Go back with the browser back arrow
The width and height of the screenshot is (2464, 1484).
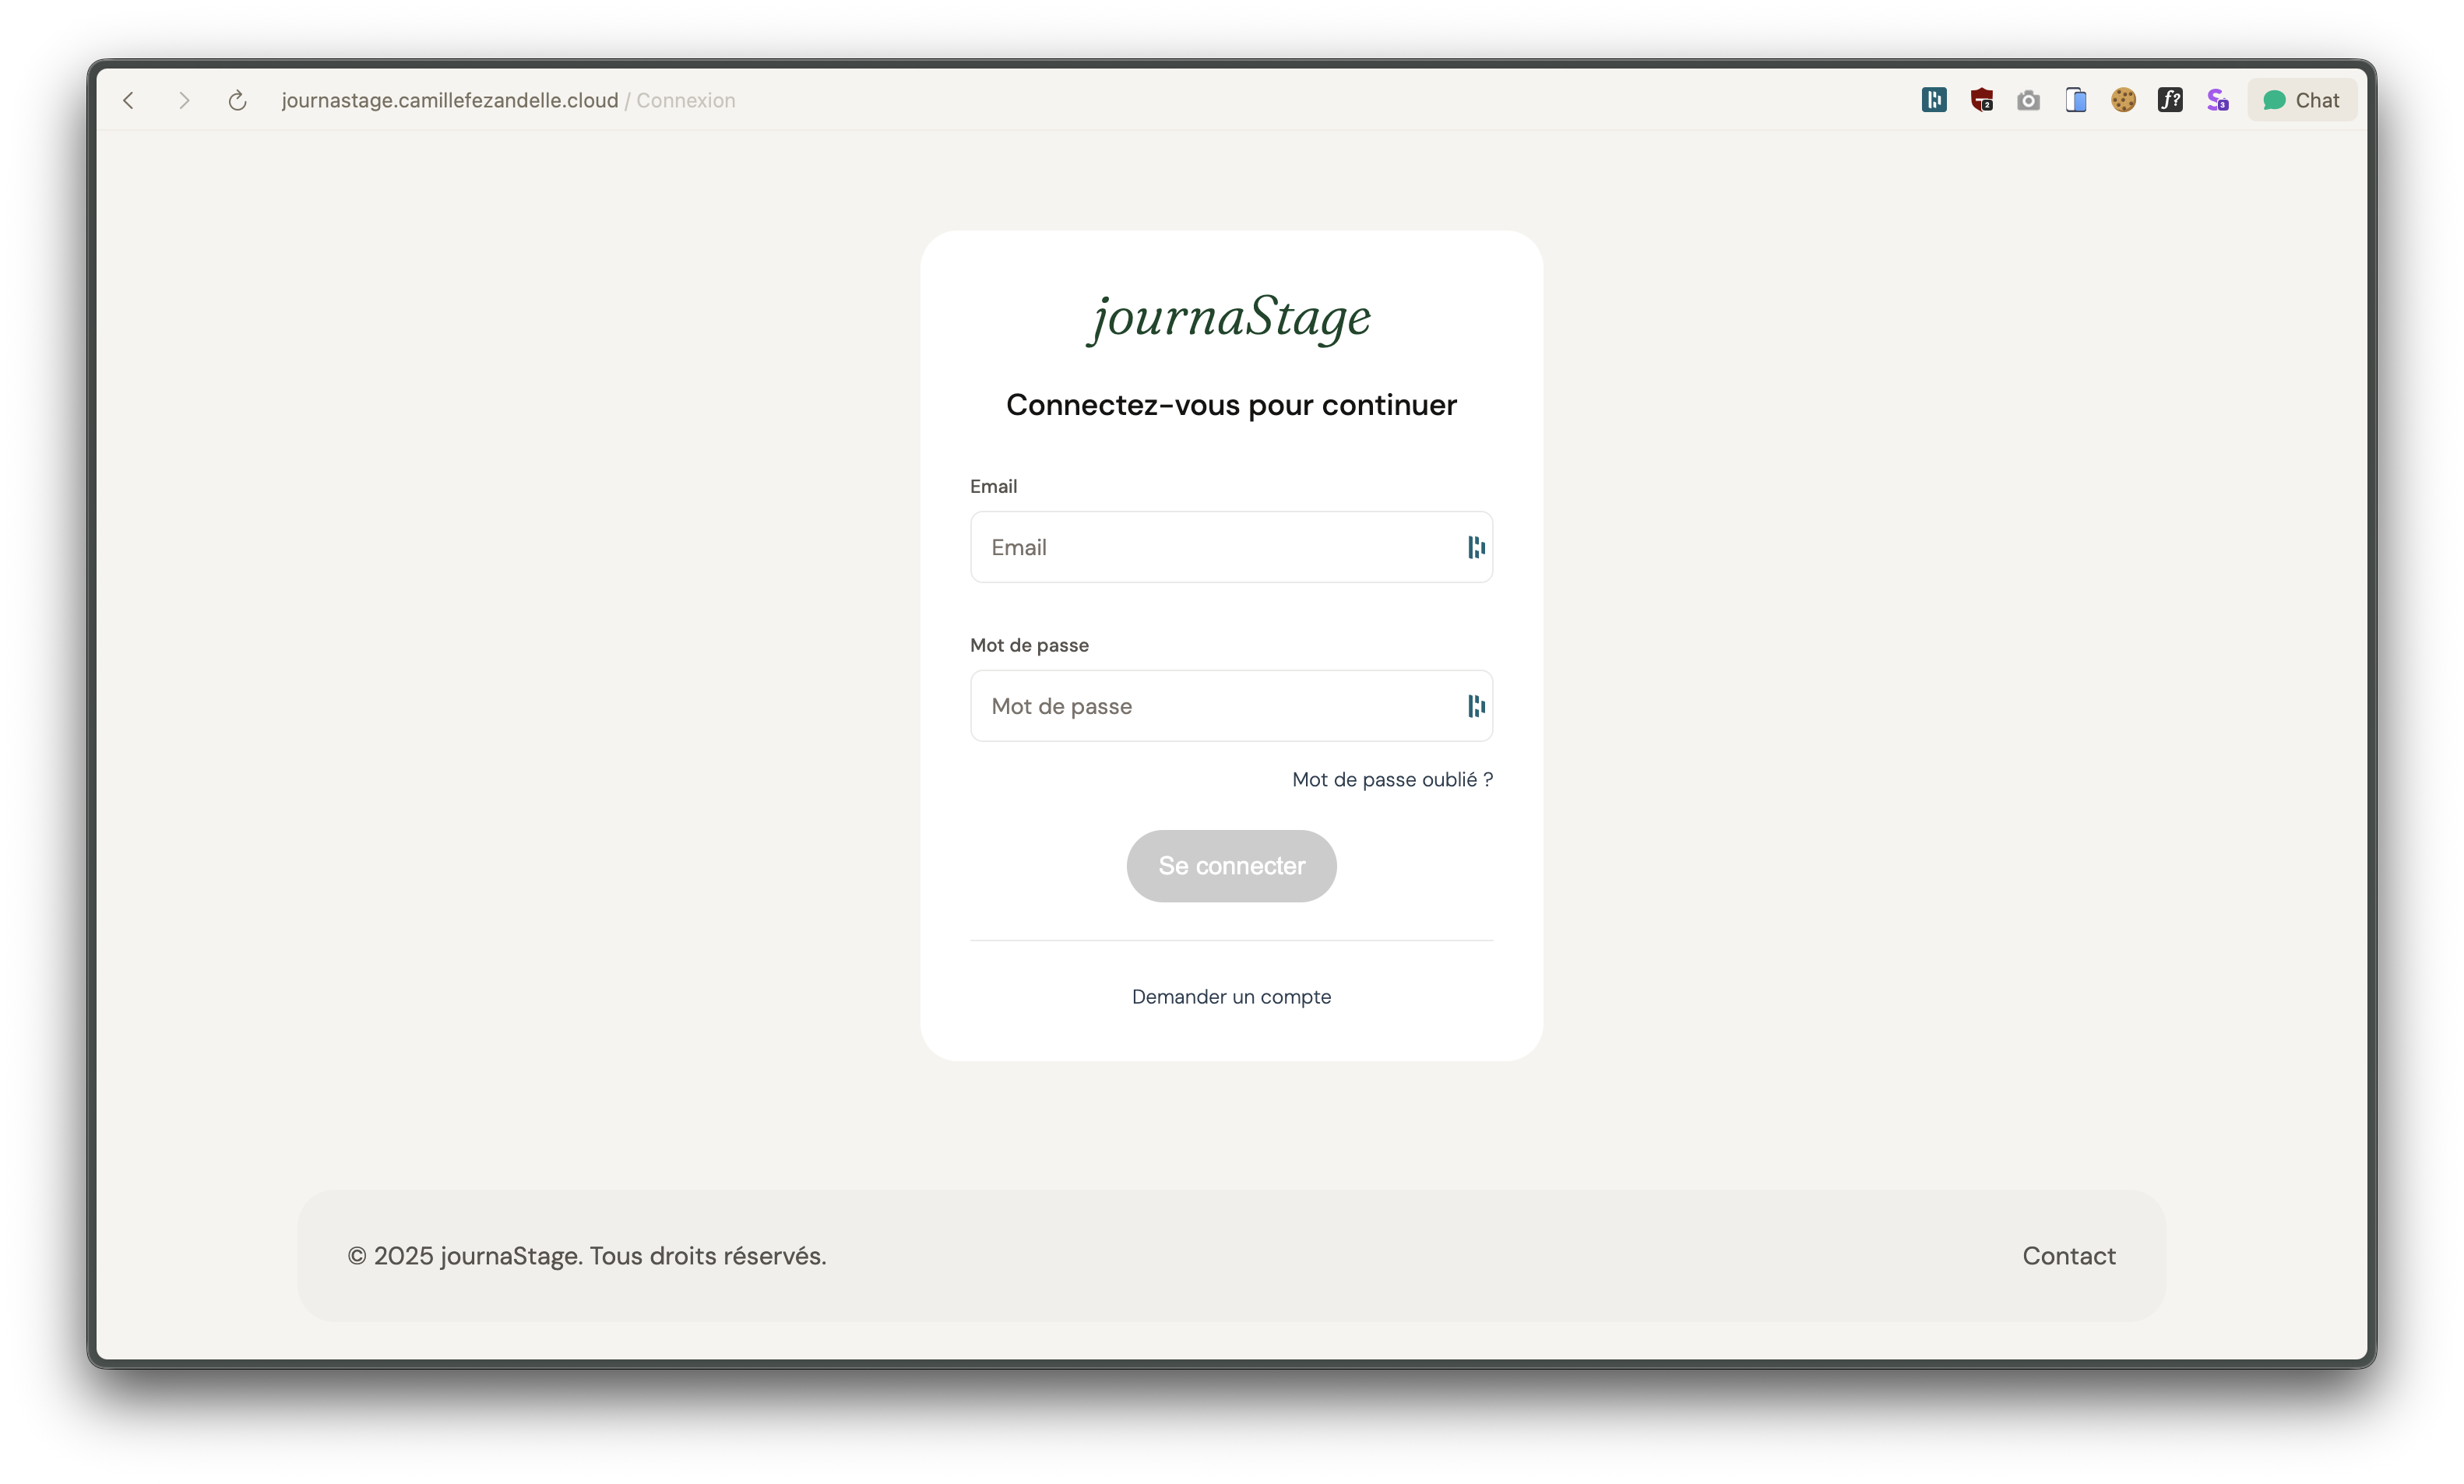coord(129,100)
